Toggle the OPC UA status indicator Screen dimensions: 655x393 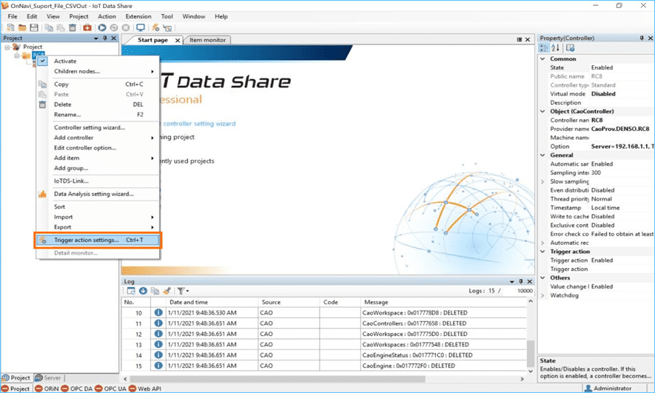pyautogui.click(x=110, y=389)
